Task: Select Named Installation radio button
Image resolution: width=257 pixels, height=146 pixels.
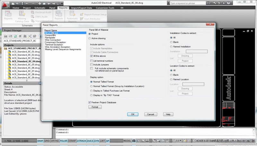Action: click(171, 47)
